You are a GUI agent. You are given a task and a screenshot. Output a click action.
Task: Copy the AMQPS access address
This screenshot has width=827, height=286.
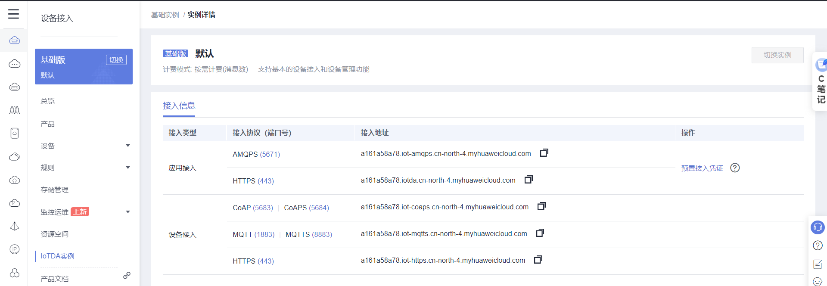pos(544,153)
